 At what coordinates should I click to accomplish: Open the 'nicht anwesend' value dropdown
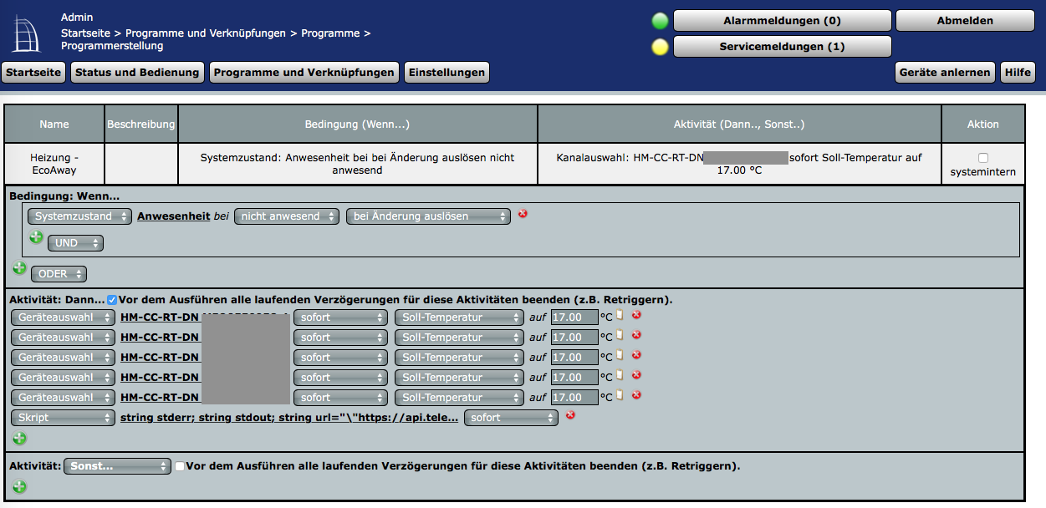click(287, 216)
